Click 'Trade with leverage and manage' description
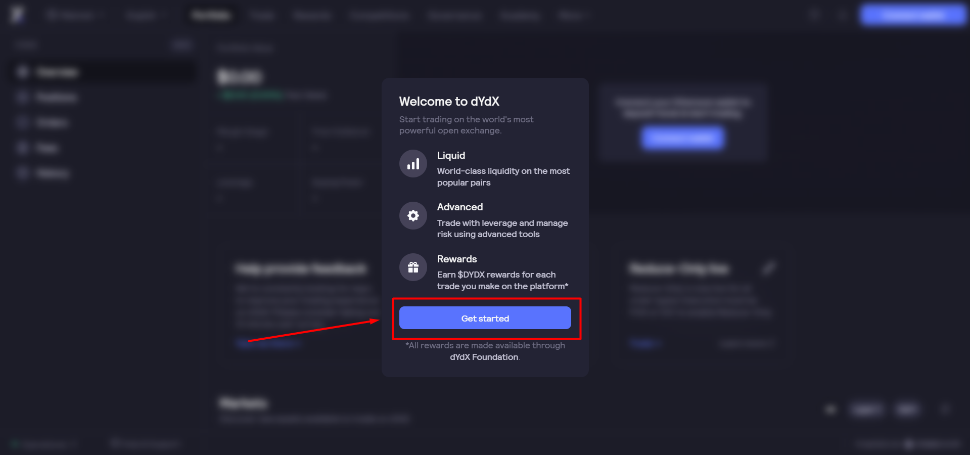 (x=502, y=223)
